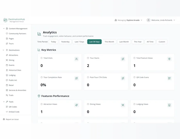This screenshot has height=139, width=180.
Task: Click the Public Art palette icon
Action: (x=7, y=80)
